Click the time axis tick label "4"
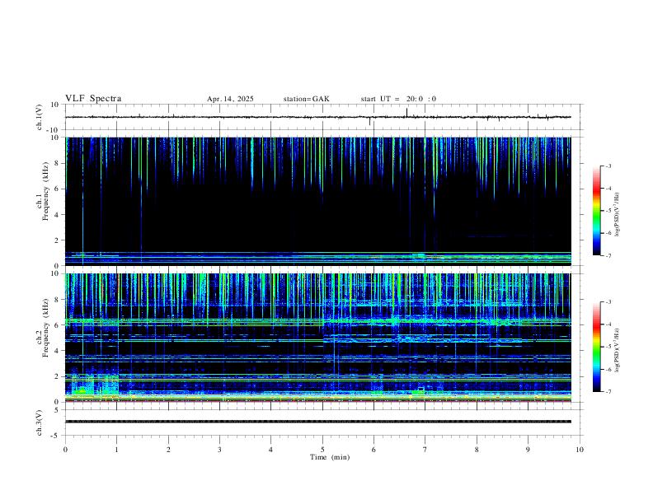 pos(270,450)
